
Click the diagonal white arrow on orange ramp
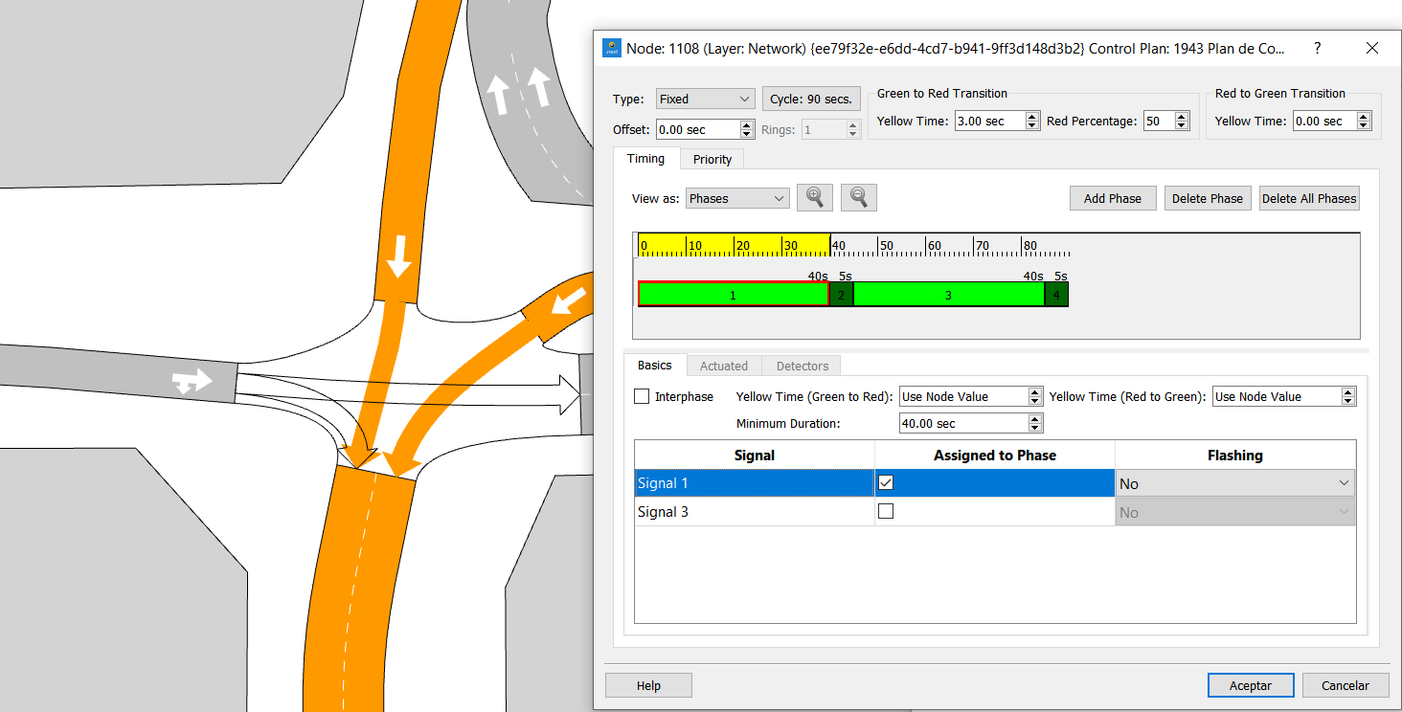(571, 301)
